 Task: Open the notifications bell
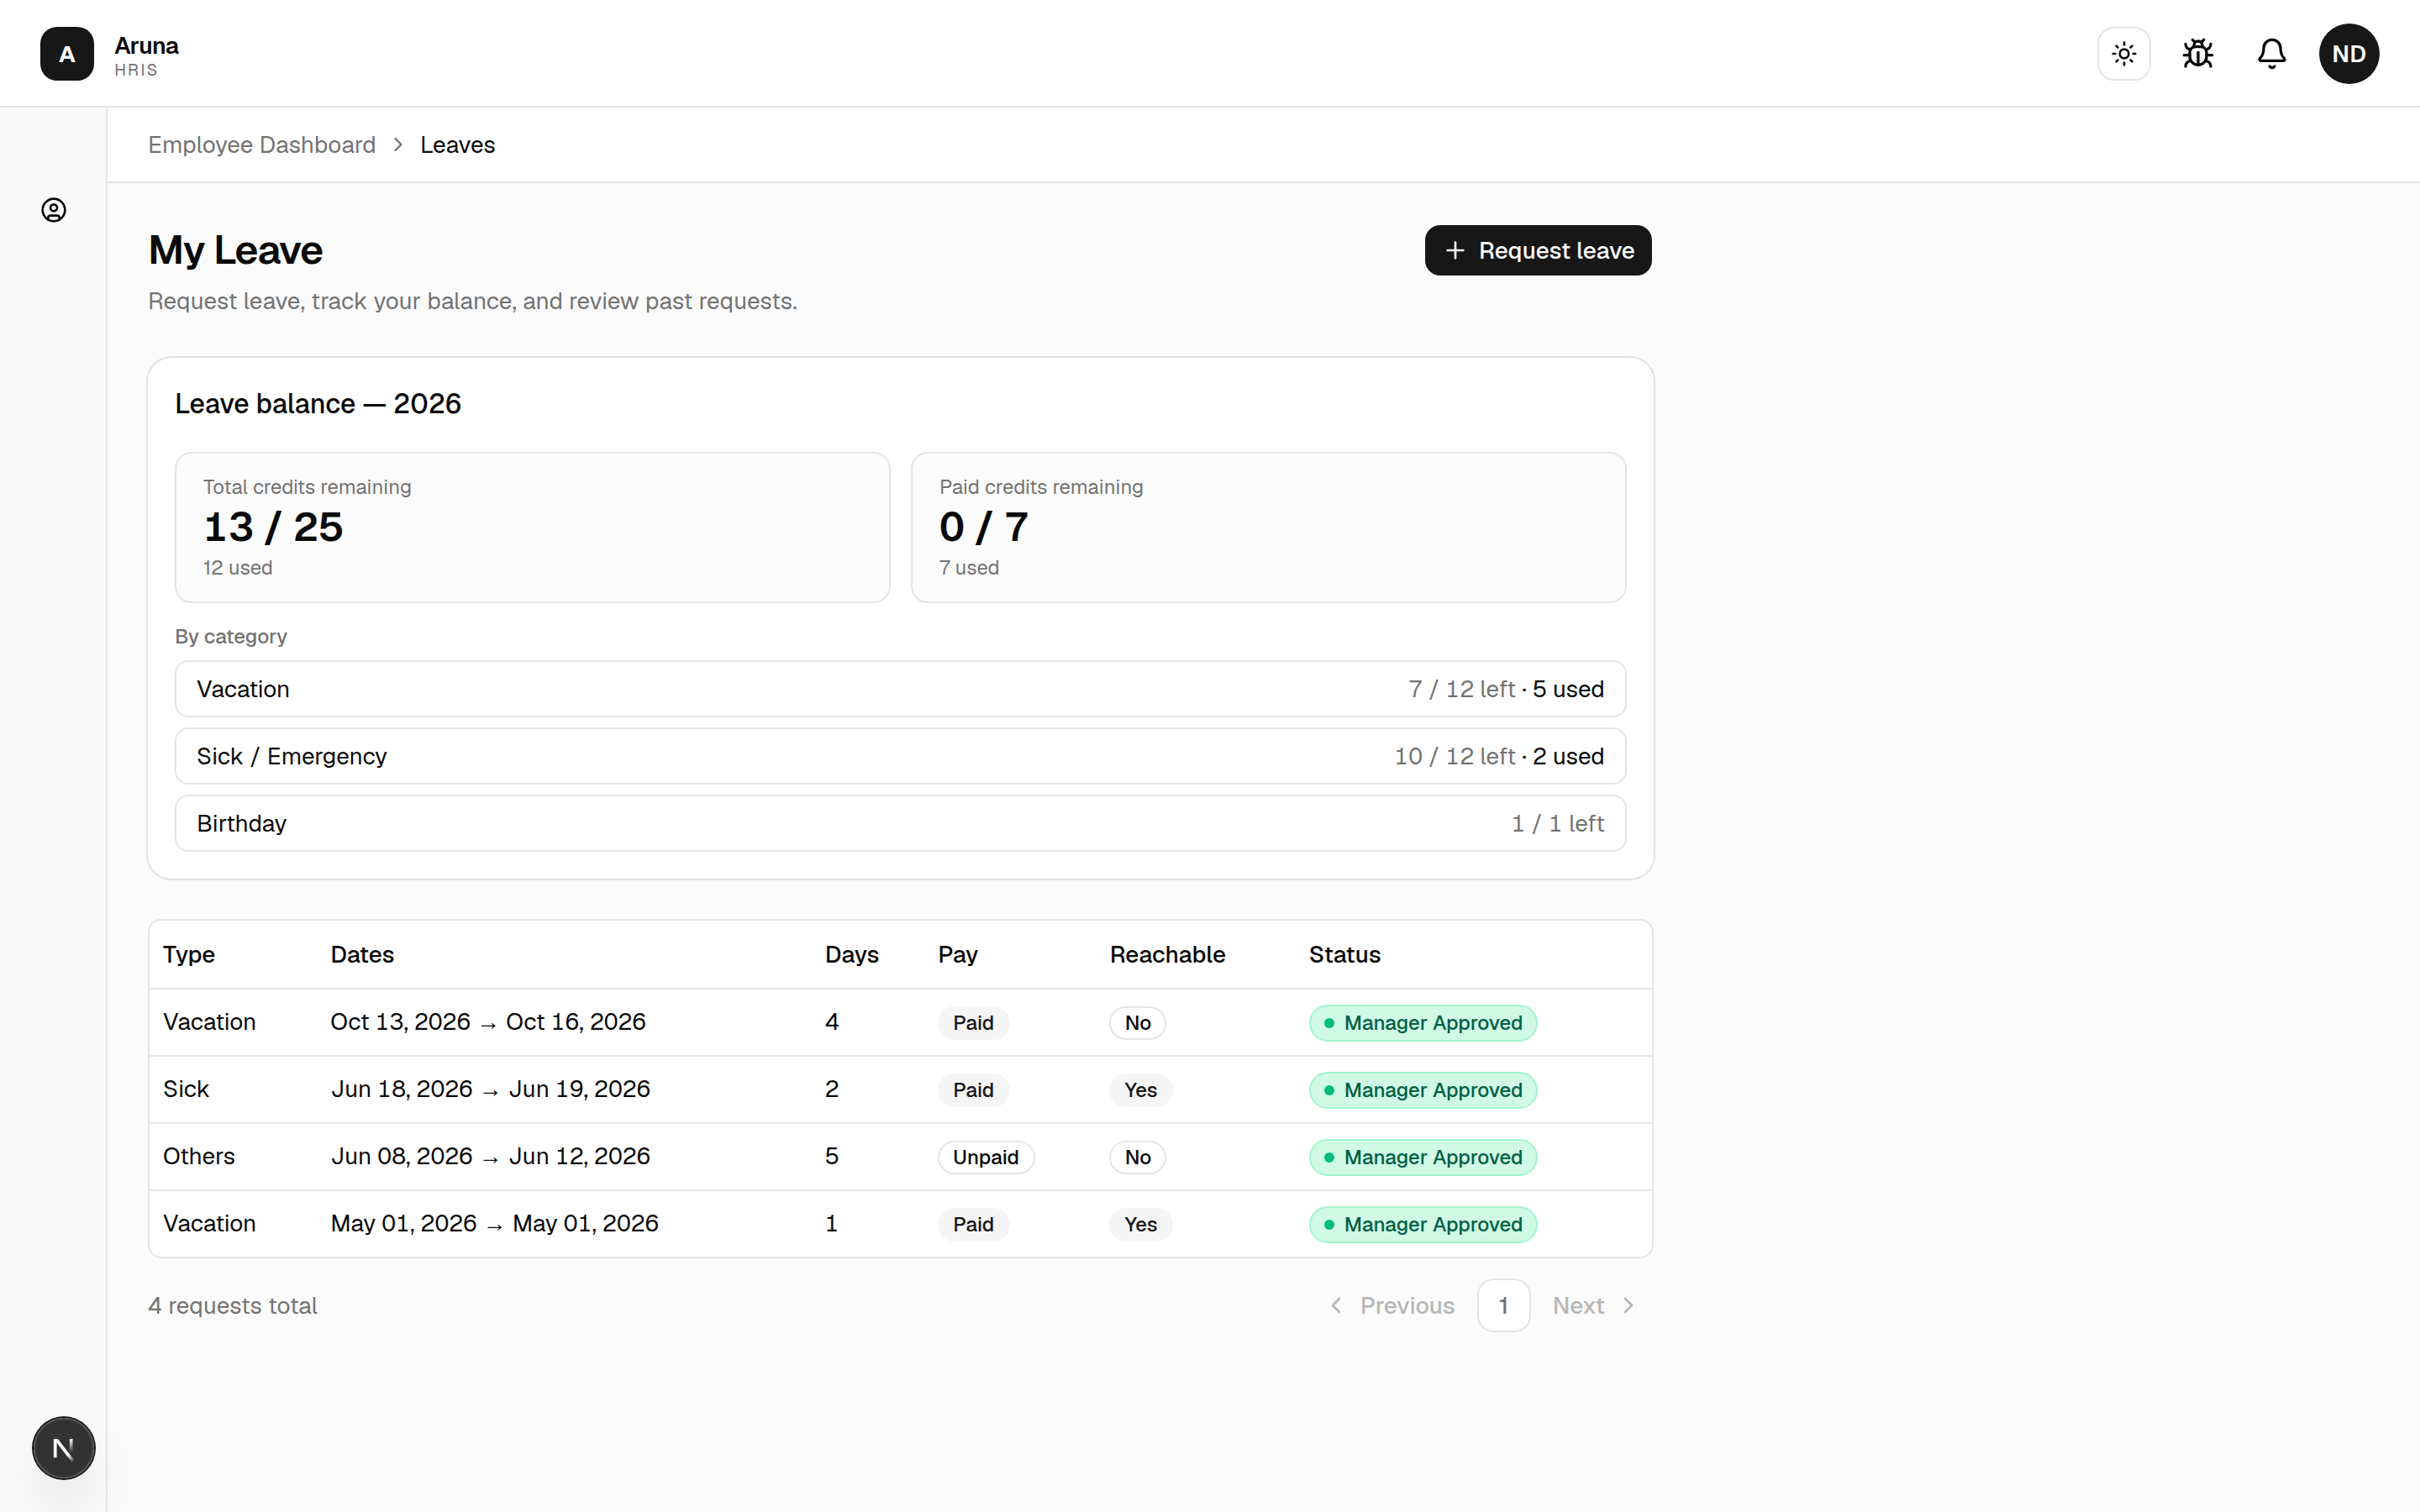coord(2271,53)
